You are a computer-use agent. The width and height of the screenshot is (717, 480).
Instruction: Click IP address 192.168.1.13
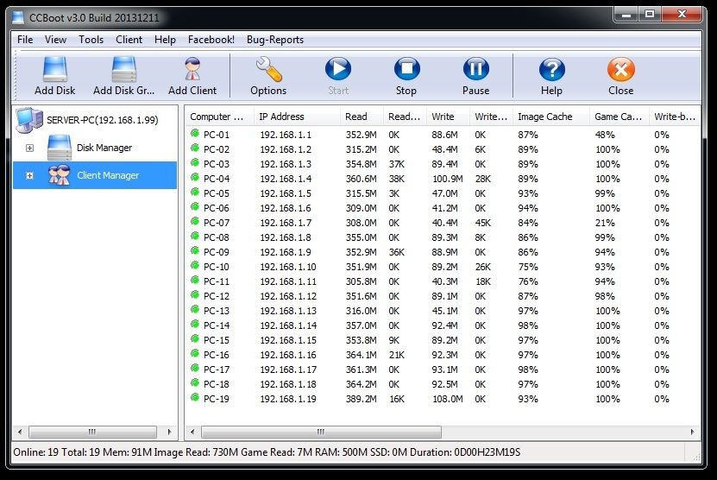[x=288, y=310]
